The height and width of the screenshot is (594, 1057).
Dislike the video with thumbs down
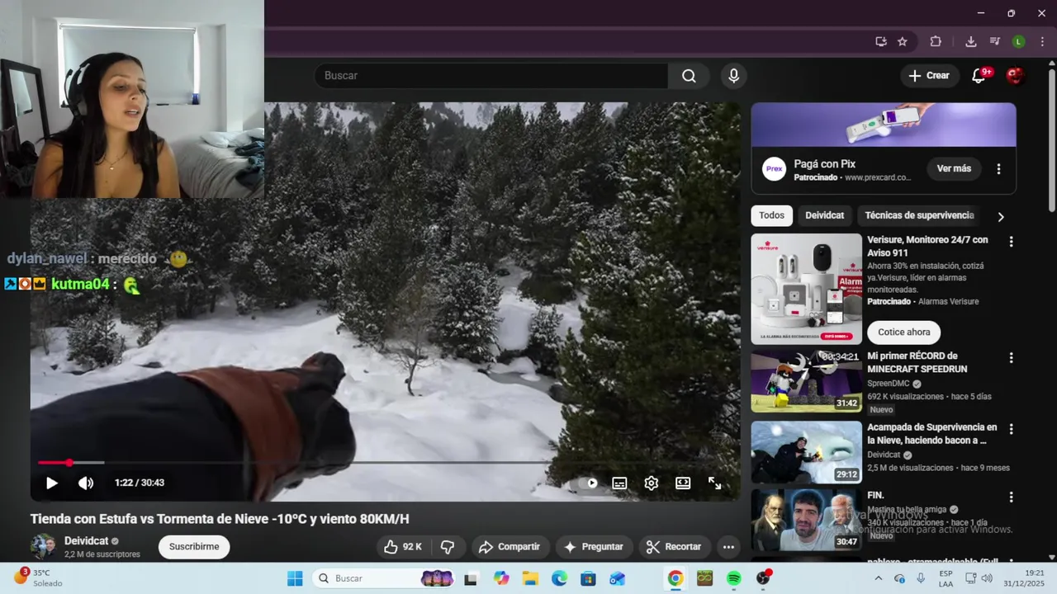[x=448, y=547]
